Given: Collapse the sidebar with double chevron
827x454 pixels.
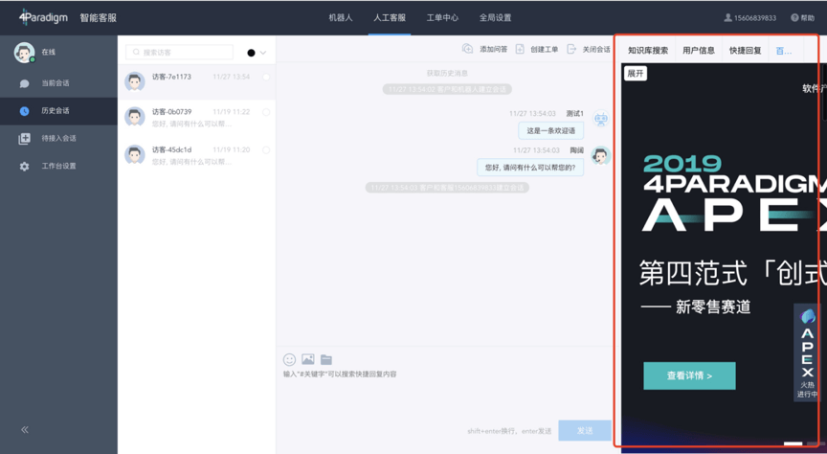Looking at the screenshot, I should tap(25, 430).
